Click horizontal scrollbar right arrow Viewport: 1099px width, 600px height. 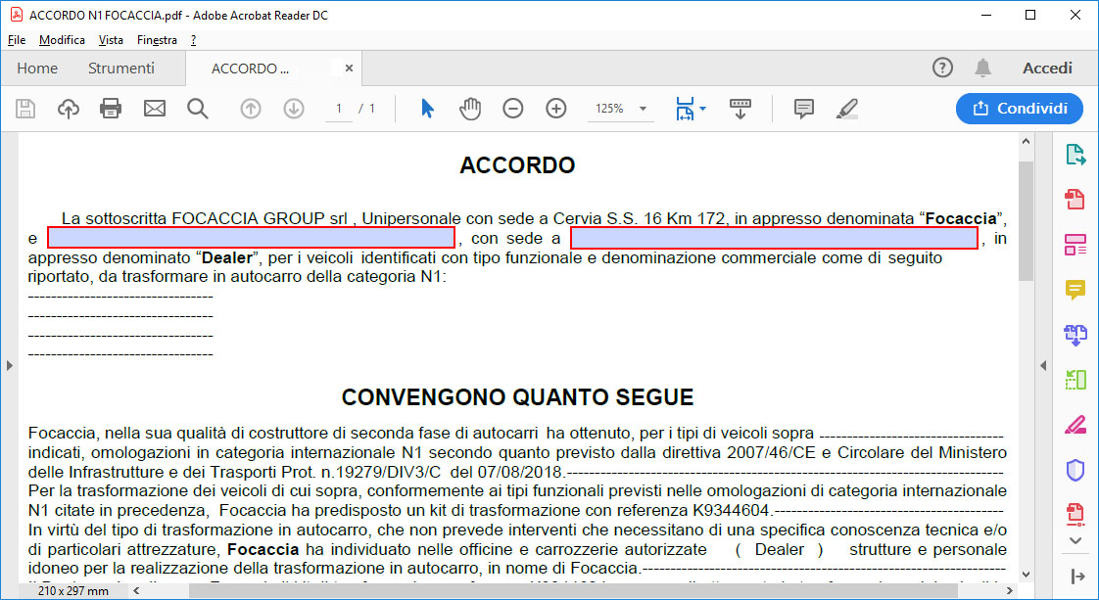pyautogui.click(x=1009, y=591)
